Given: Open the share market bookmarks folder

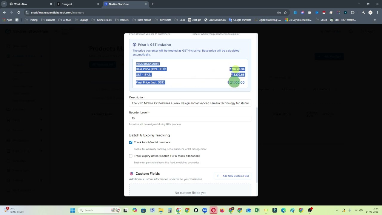Looking at the screenshot, I should point(141,20).
